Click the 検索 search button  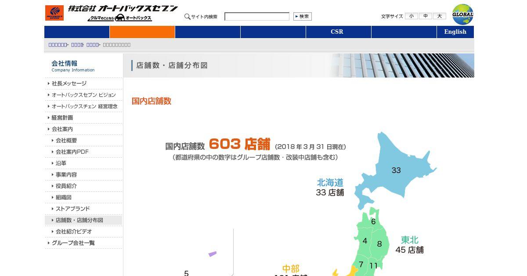303,16
